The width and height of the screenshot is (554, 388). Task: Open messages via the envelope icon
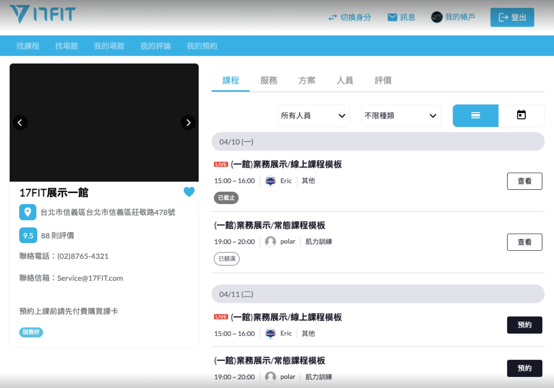(x=392, y=17)
